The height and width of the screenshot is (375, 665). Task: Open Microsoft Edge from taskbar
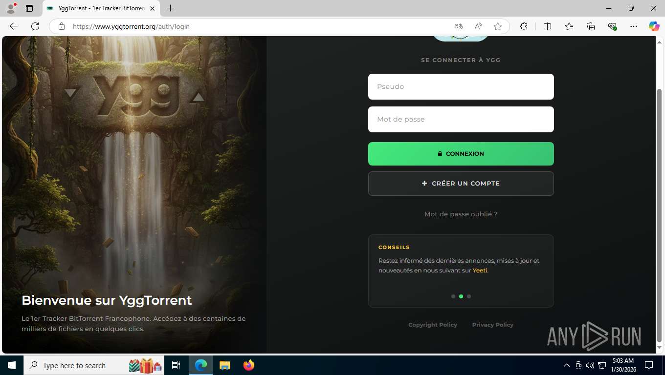point(201,365)
